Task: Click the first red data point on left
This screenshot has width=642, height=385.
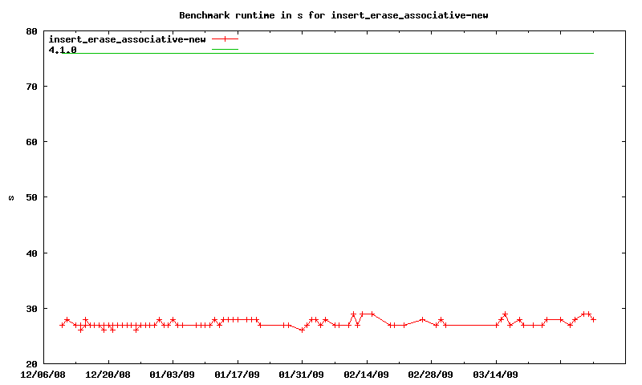Action: tap(62, 325)
